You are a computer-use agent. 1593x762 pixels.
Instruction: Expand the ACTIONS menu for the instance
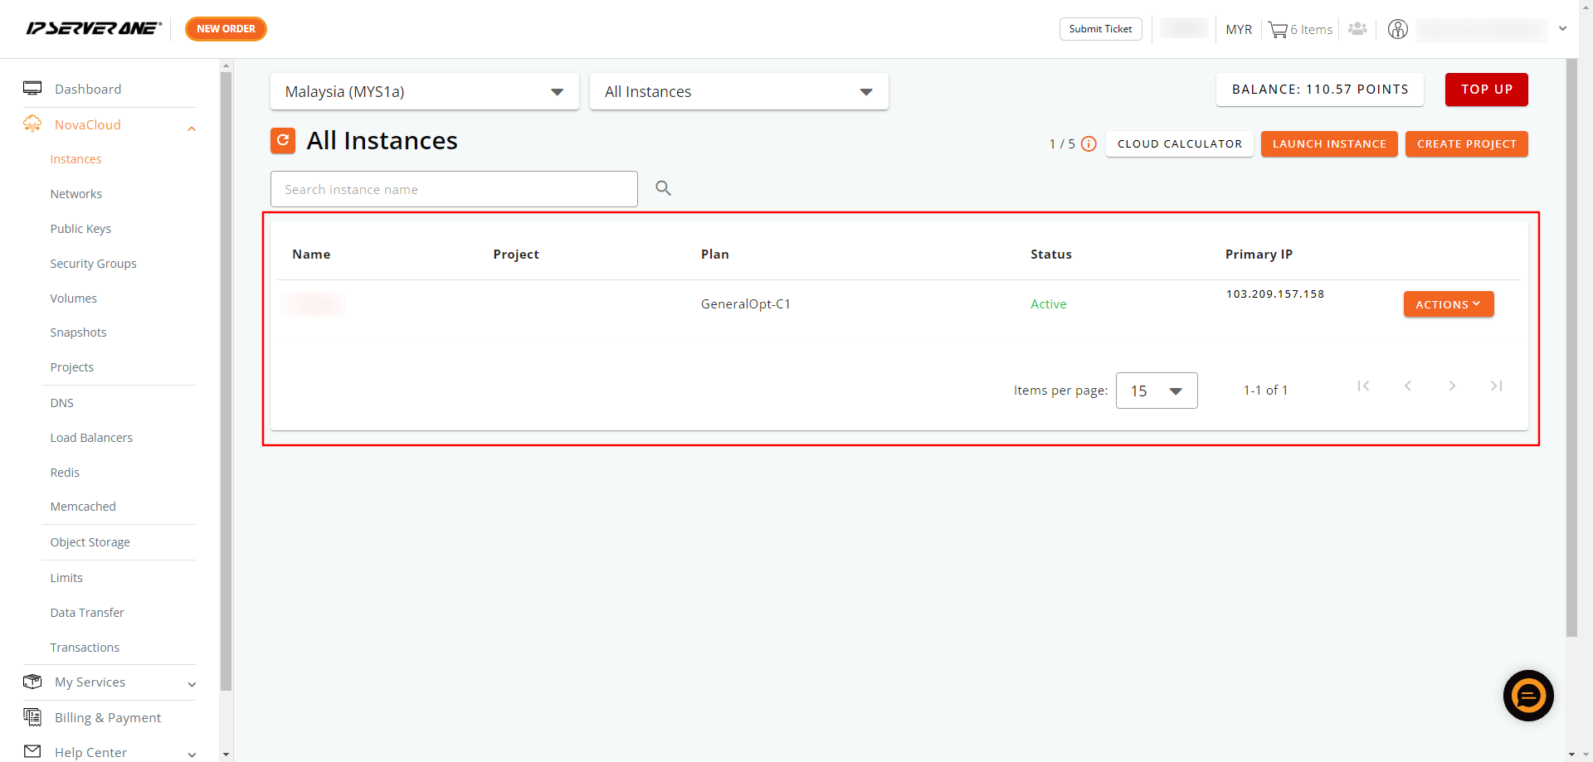1448,304
